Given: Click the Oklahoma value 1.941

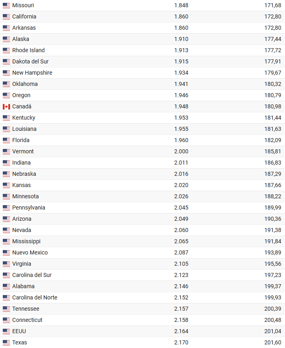Looking at the screenshot, I should [181, 84].
